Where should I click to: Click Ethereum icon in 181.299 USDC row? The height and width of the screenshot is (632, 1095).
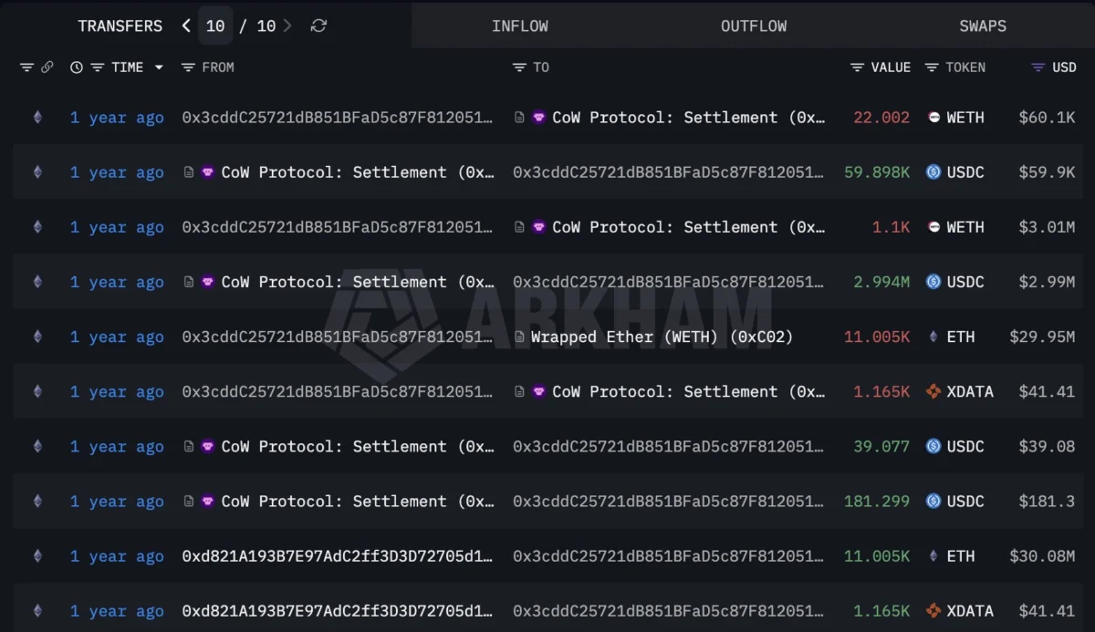(x=37, y=501)
